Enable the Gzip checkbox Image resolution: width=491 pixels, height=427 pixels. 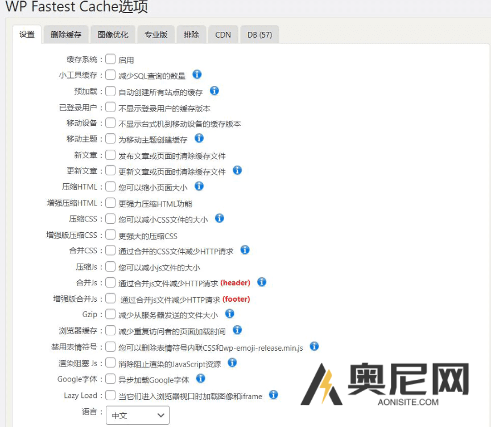coord(110,314)
